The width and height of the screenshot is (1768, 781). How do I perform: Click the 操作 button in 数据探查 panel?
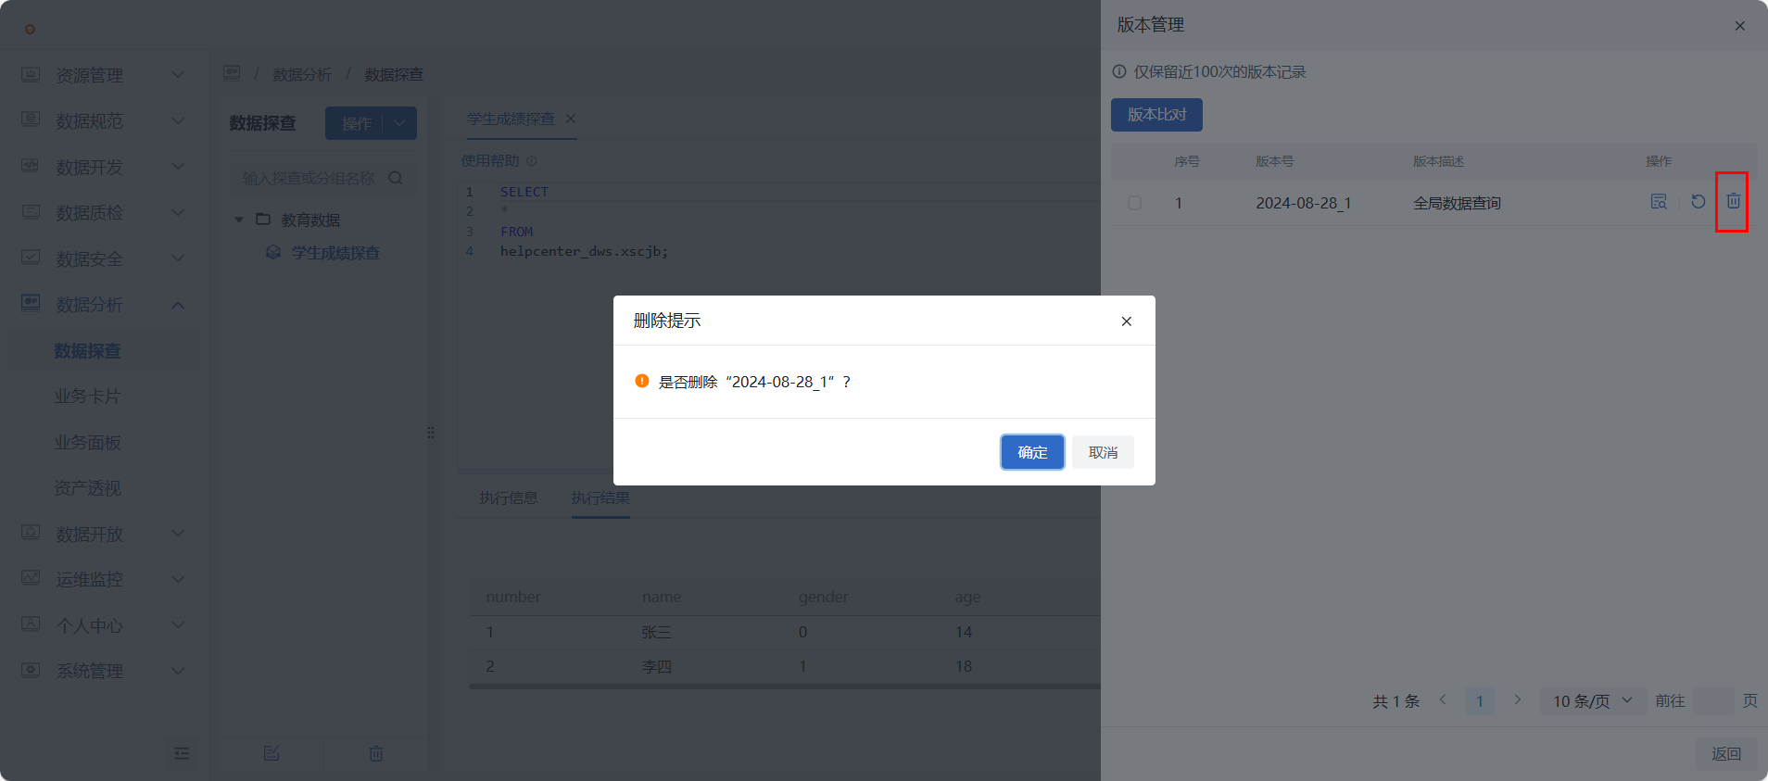pyautogui.click(x=356, y=123)
